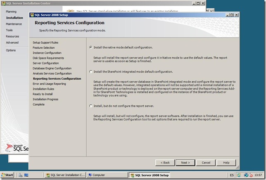The height and width of the screenshot is (180, 266).
Task: Close the SQL Server Installation Center window
Action: (x=203, y=3)
